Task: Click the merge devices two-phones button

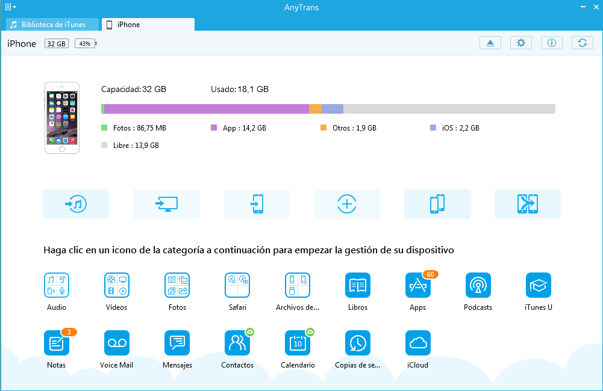Action: pos(437,203)
